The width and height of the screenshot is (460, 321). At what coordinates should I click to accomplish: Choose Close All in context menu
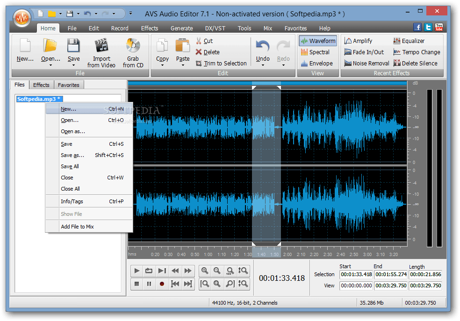89,189
